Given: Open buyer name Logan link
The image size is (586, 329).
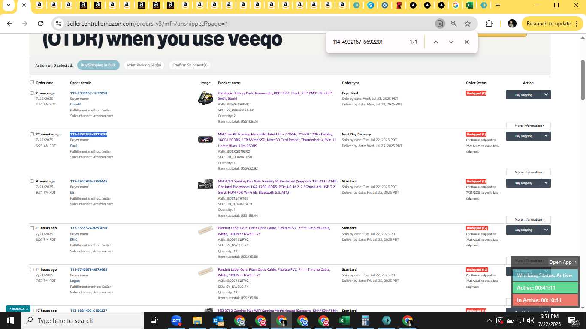Looking at the screenshot, I should [x=75, y=281].
